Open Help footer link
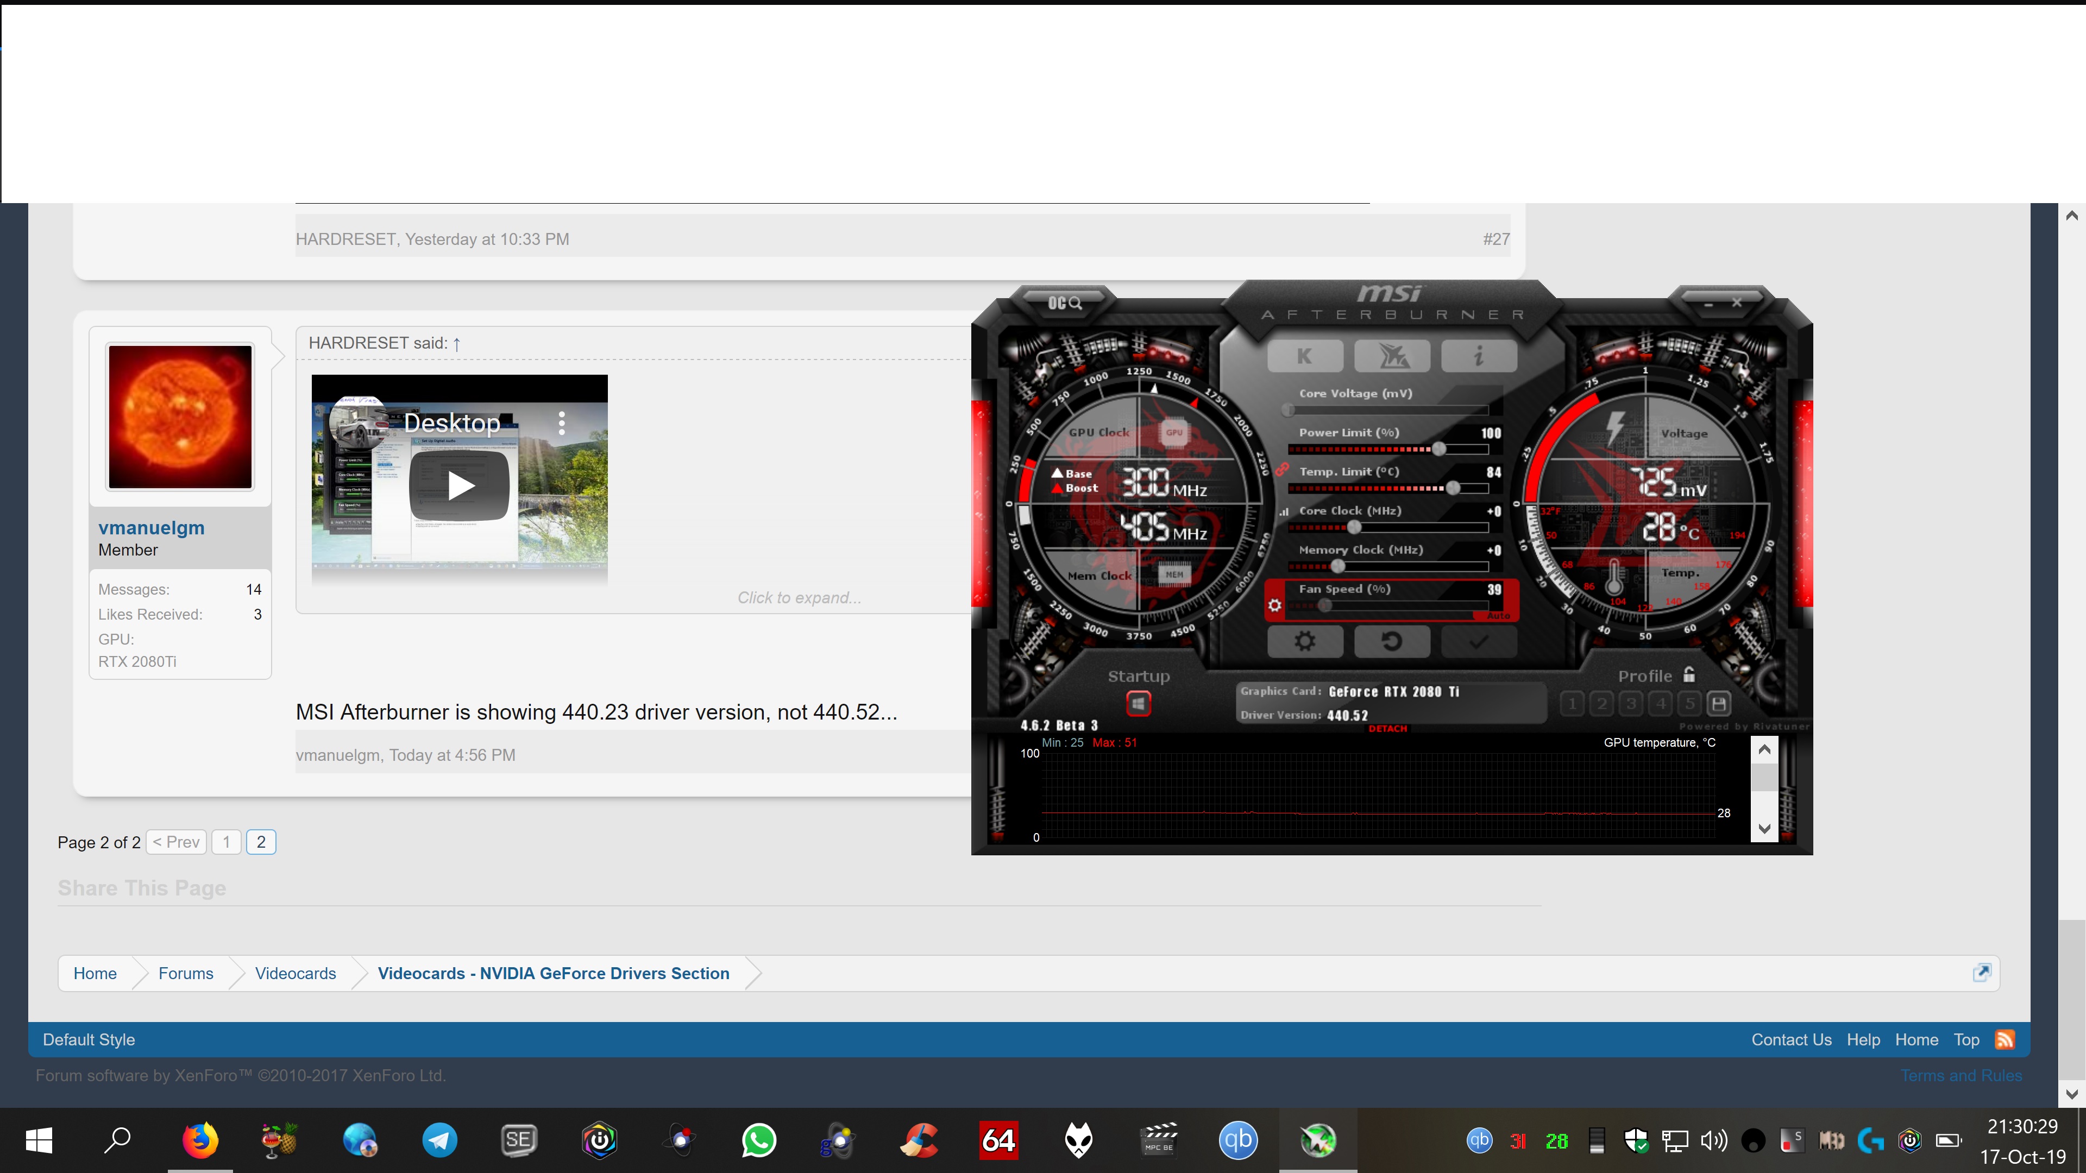This screenshot has height=1173, width=2086. click(x=1863, y=1039)
